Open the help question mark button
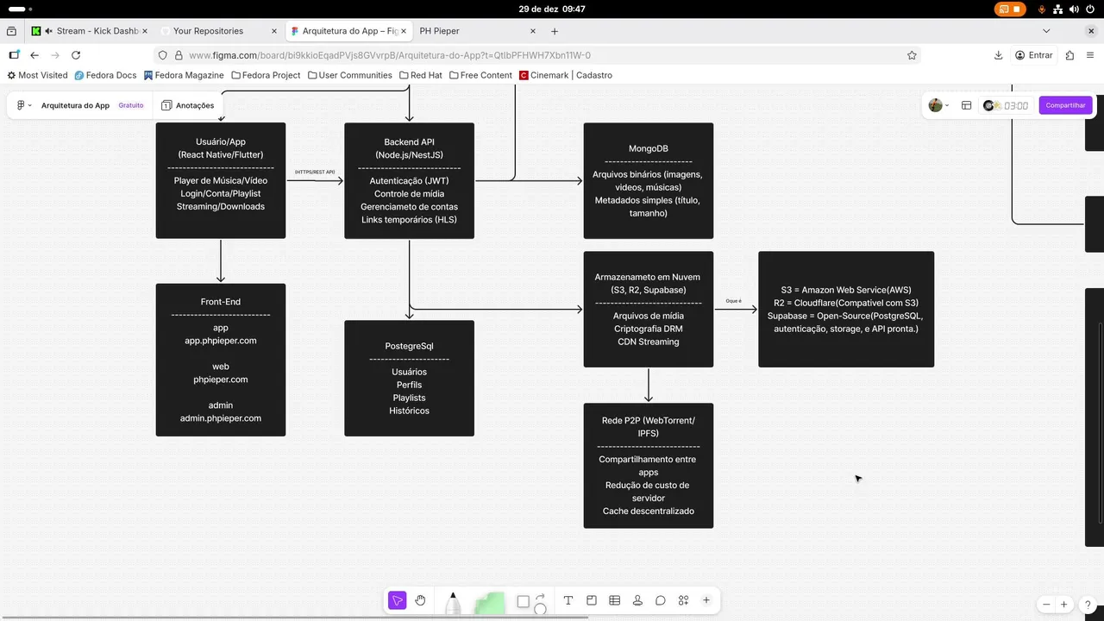 coord(1088,605)
